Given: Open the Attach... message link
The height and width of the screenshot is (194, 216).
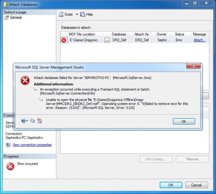Looking at the screenshot, I should 200,40.
